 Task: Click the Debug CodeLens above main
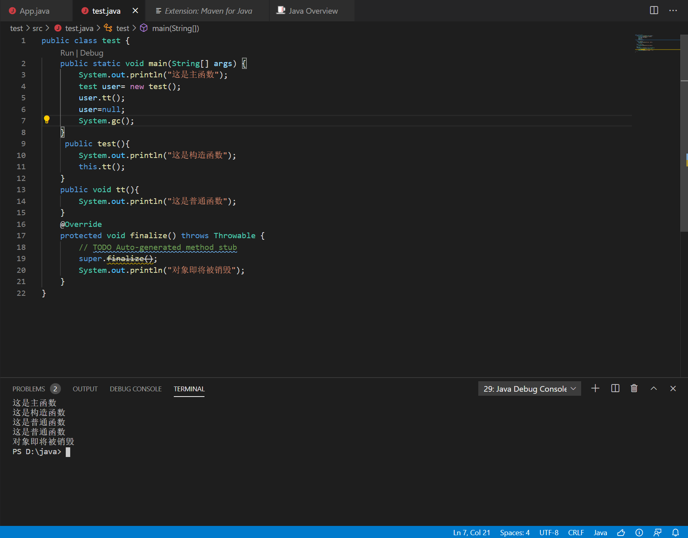pos(92,53)
